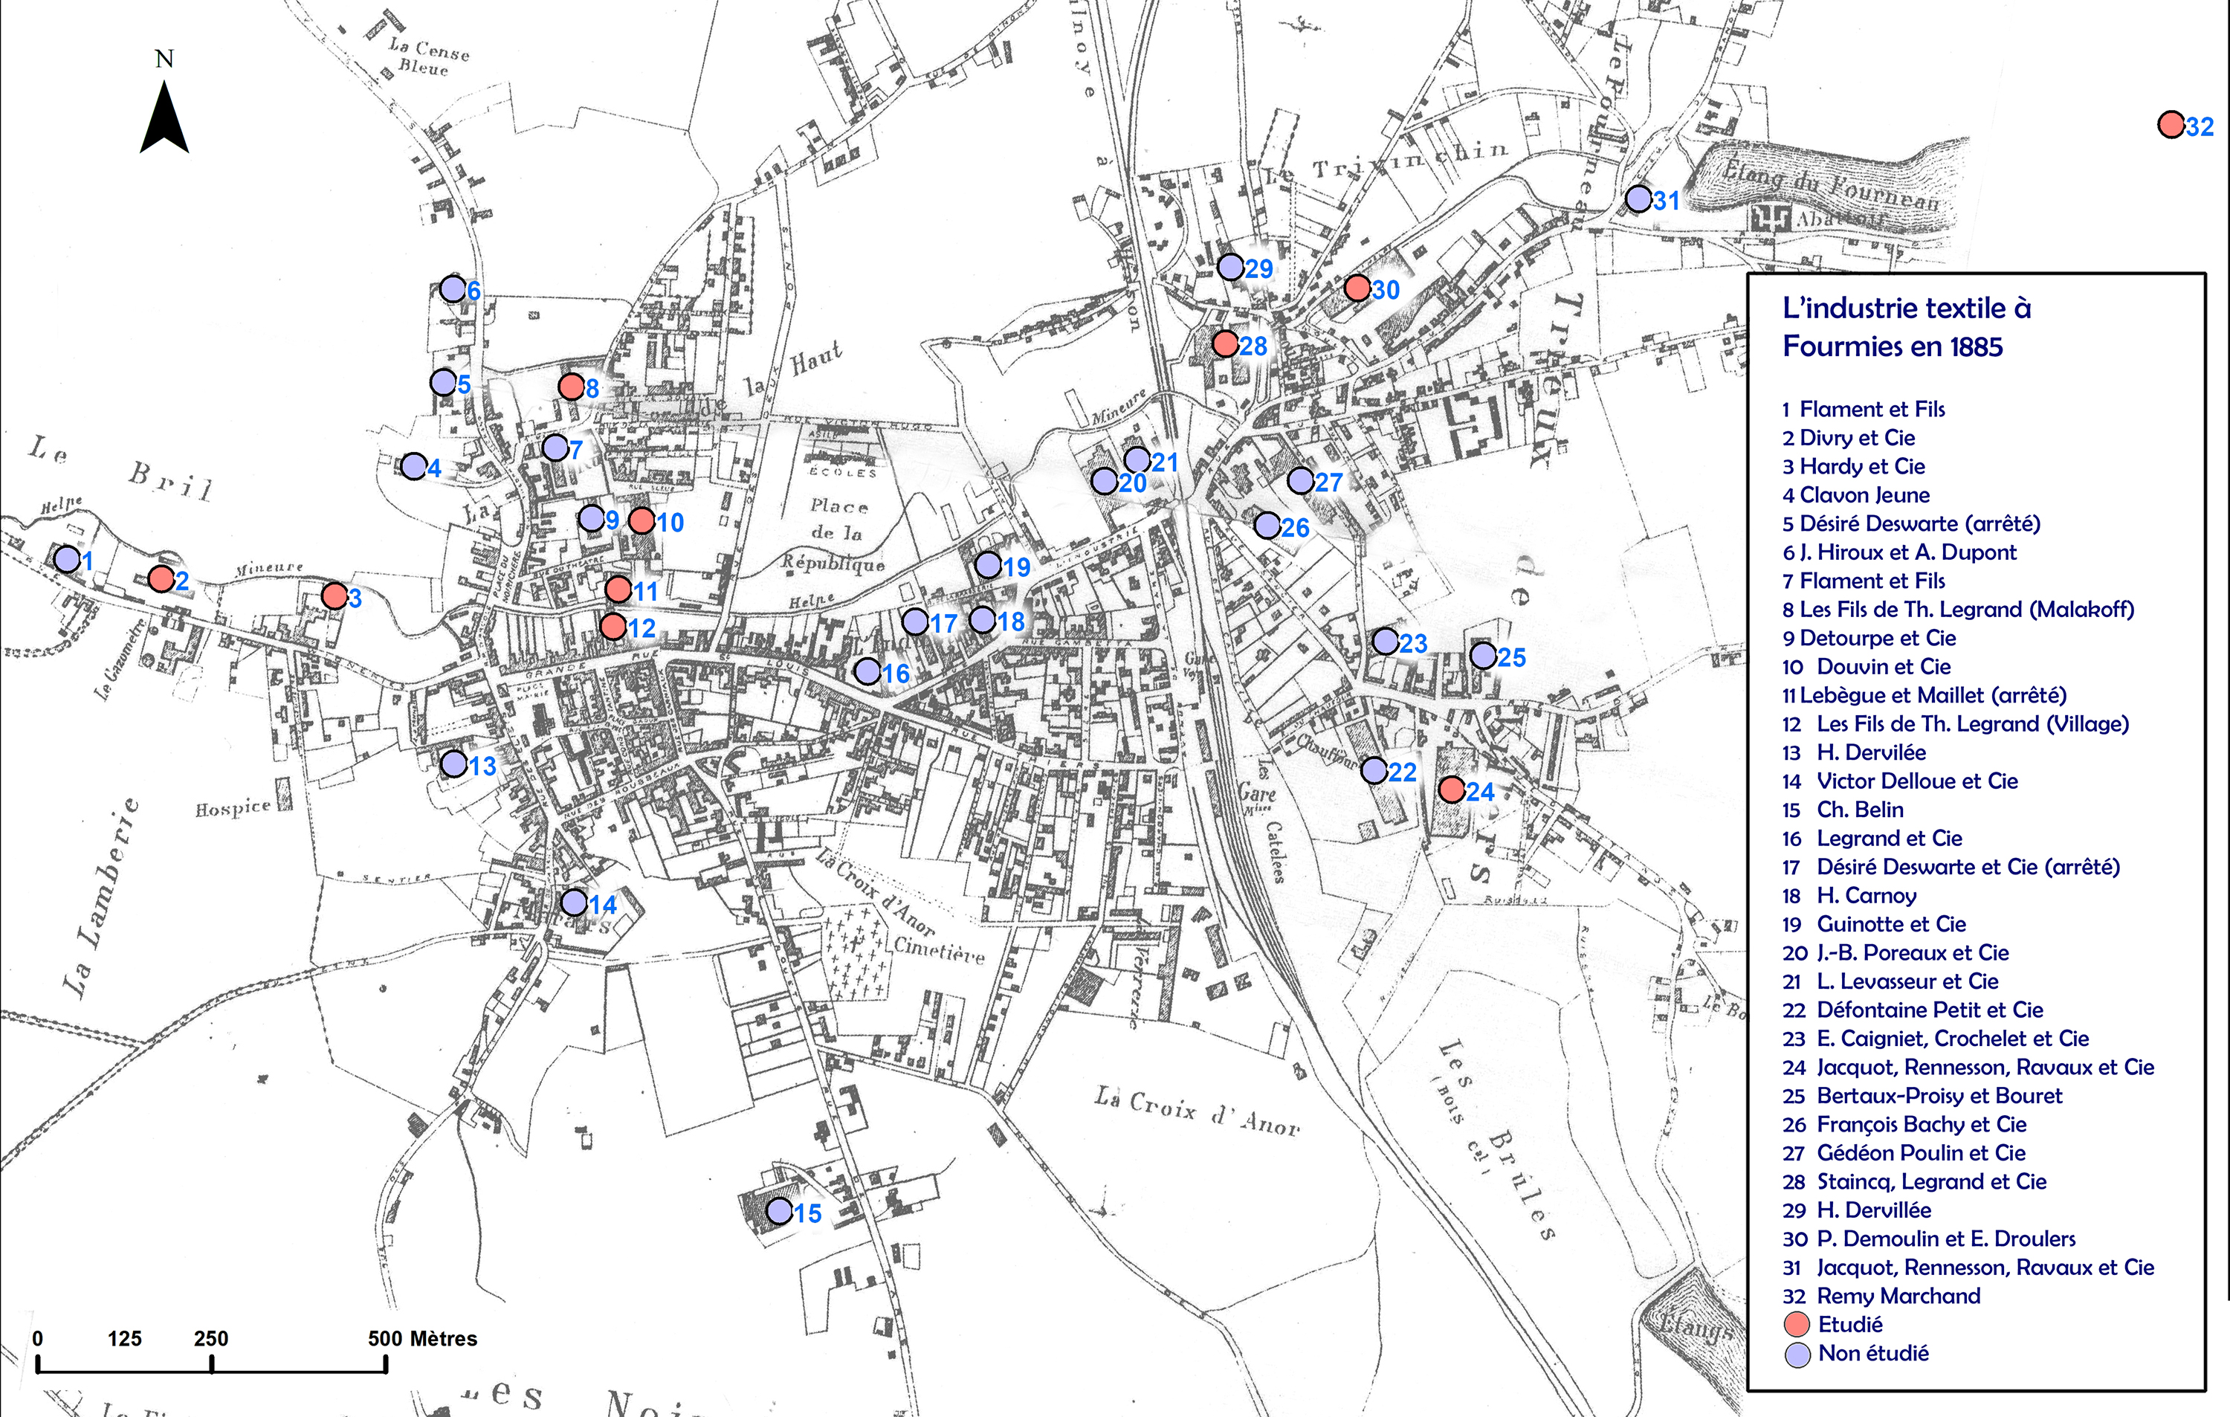Select the blue marker numbered 6
The width and height of the screenshot is (2230, 1417).
[x=452, y=288]
